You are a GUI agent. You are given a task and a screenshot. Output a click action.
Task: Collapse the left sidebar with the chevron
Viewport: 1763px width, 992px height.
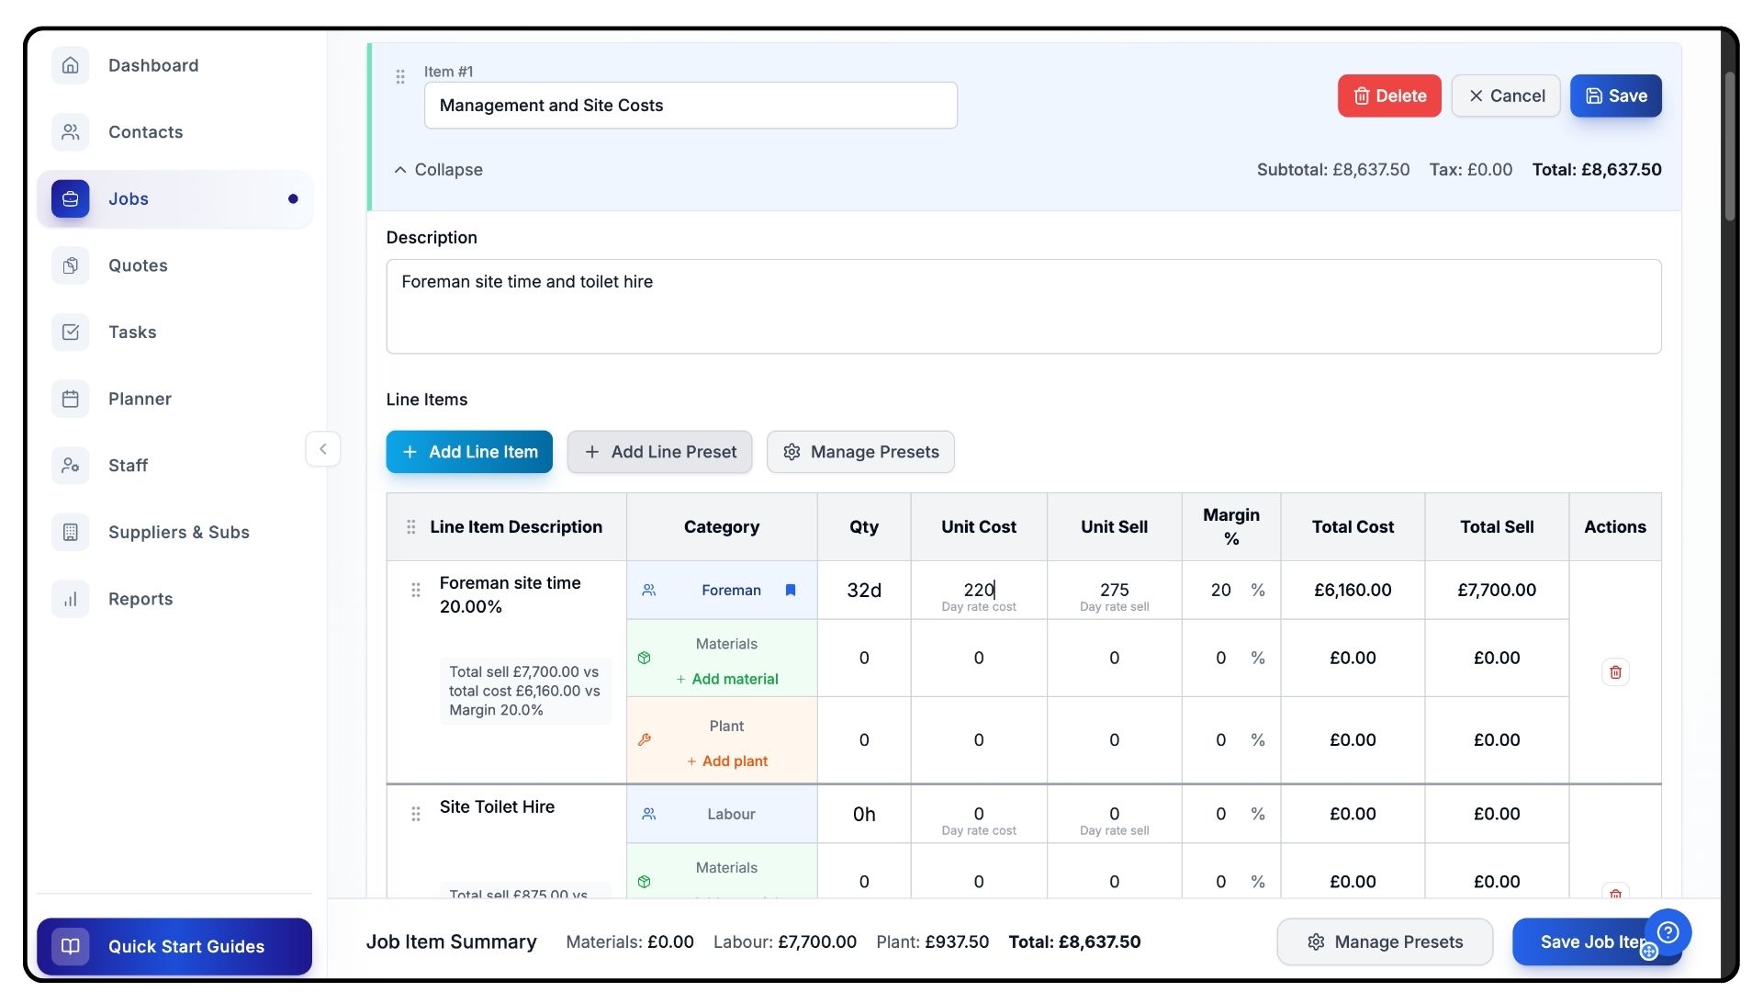pyautogui.click(x=323, y=449)
